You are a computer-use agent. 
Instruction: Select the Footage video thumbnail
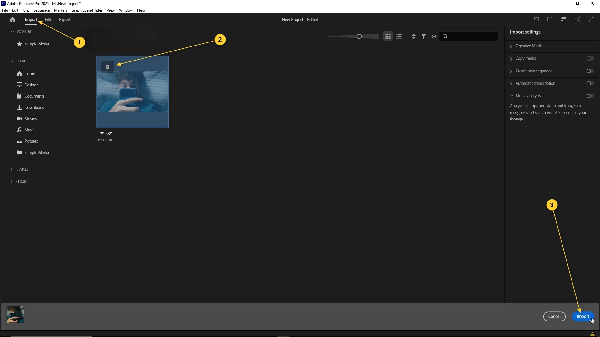tap(132, 92)
